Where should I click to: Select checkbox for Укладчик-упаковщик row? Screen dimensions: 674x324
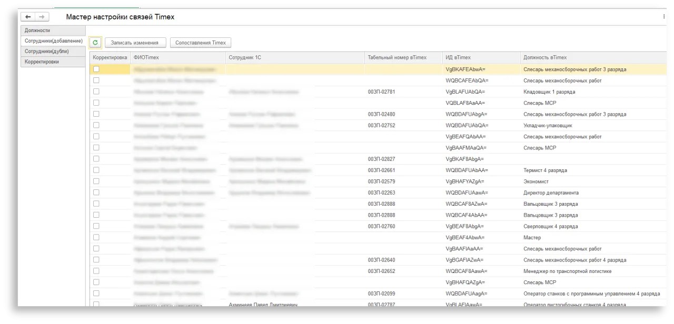pos(96,125)
